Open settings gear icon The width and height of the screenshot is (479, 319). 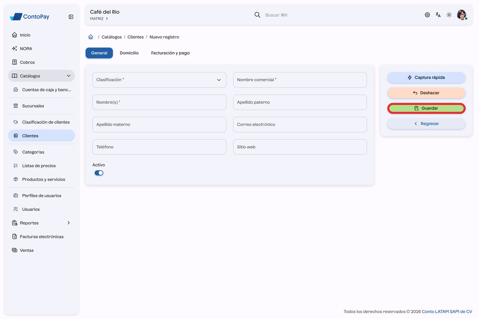click(x=427, y=15)
